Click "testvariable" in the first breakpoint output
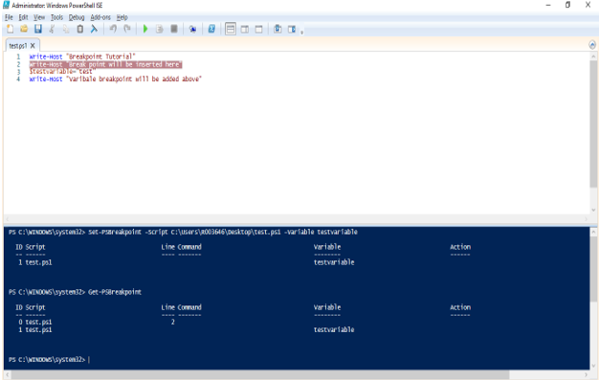The image size is (599, 380). [334, 262]
